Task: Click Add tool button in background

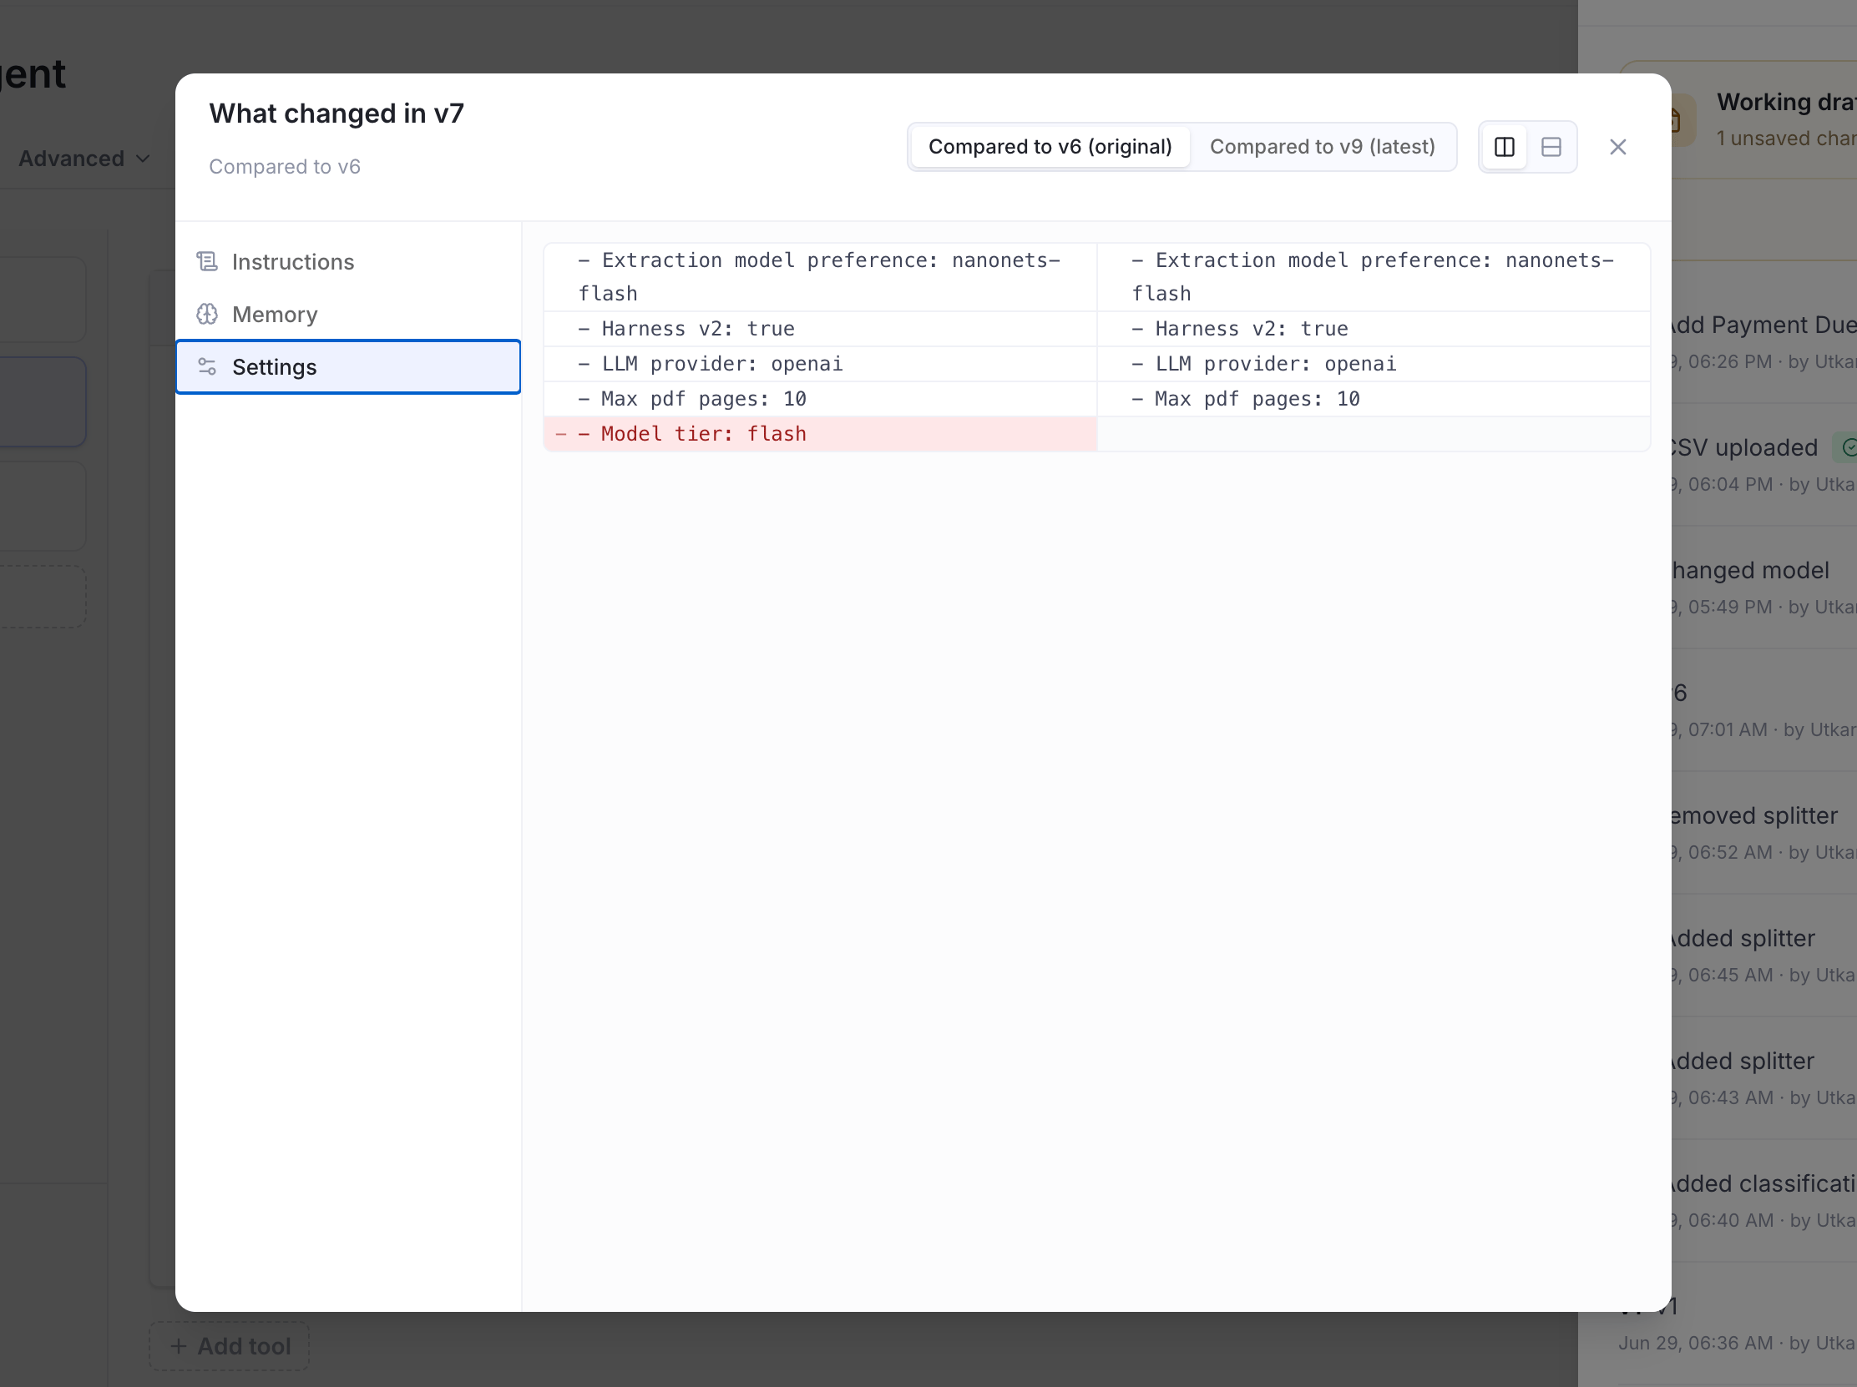Action: tap(229, 1346)
